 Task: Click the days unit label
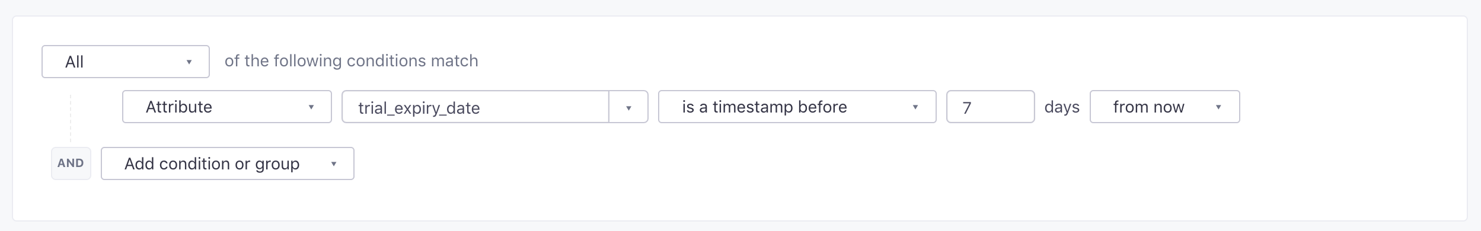1062,107
